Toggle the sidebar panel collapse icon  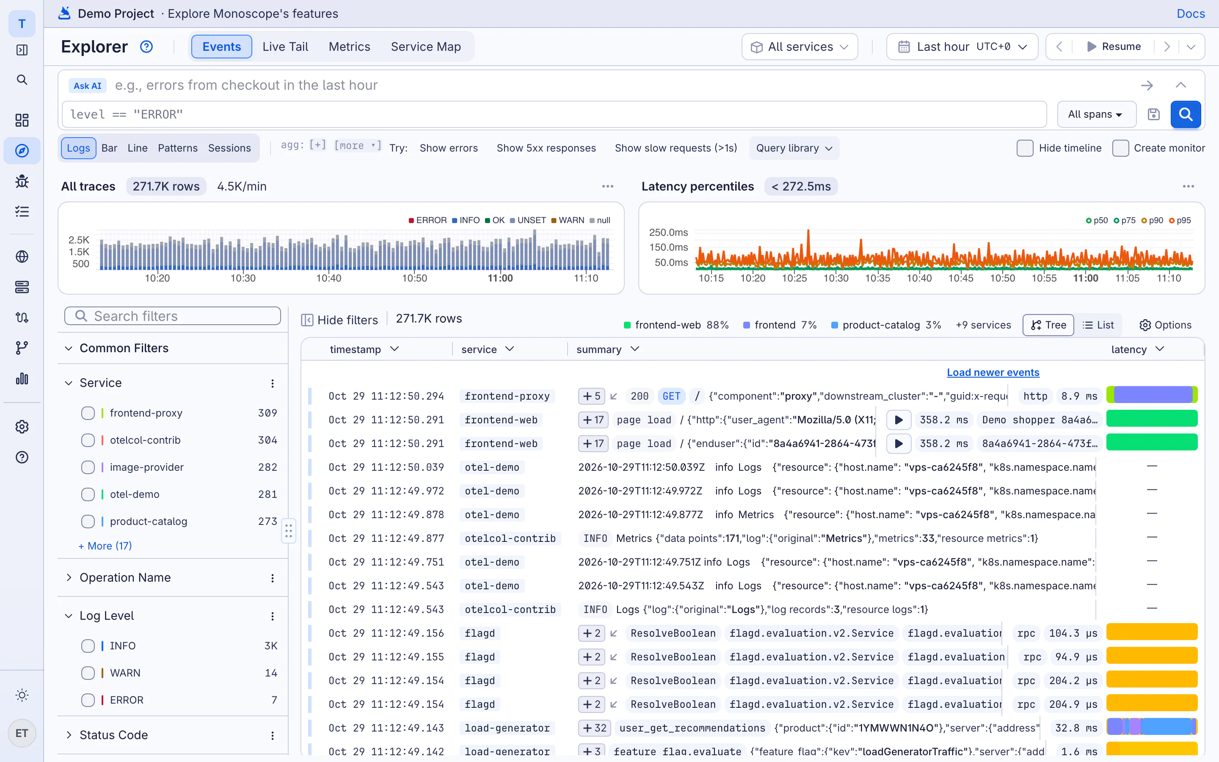[22, 50]
